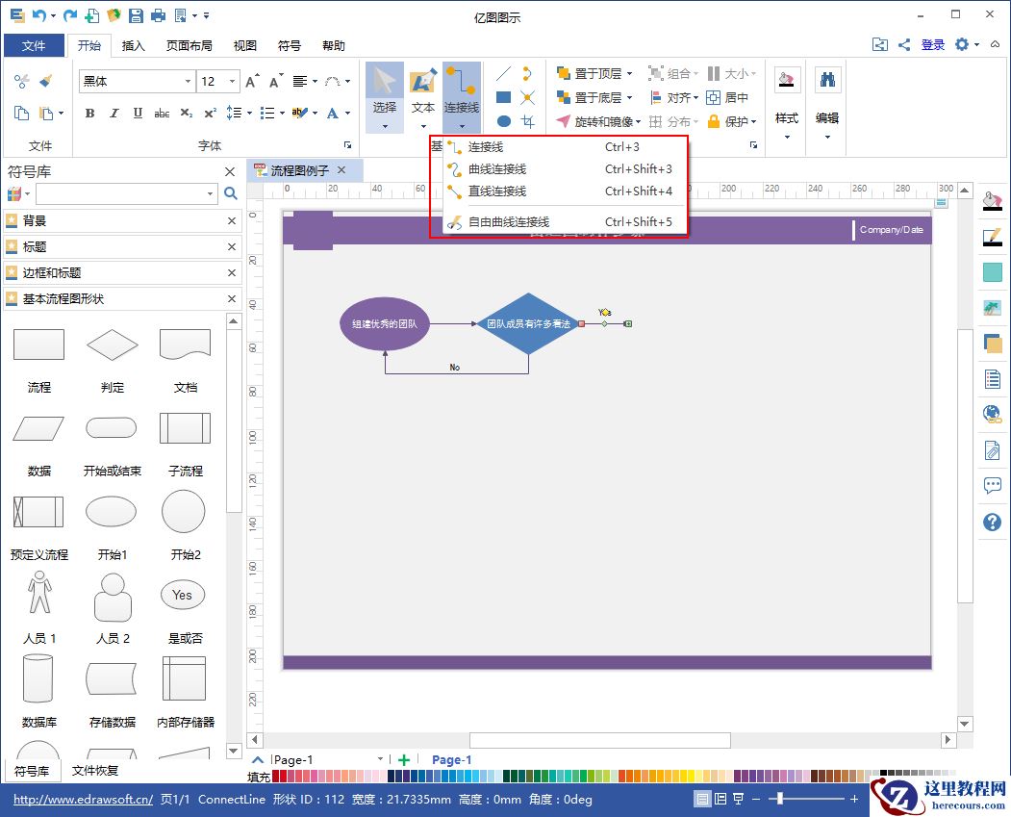Toggle Bold formatting
This screenshot has height=817, width=1011.
(x=89, y=113)
